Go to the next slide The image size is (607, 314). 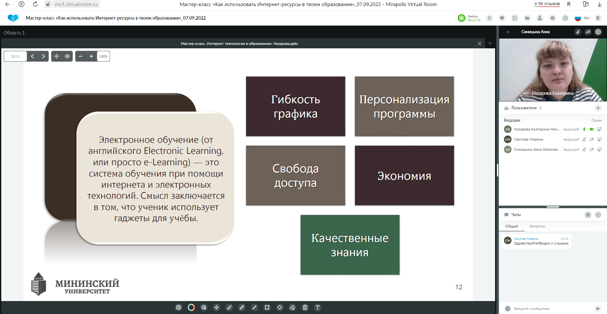click(x=43, y=56)
